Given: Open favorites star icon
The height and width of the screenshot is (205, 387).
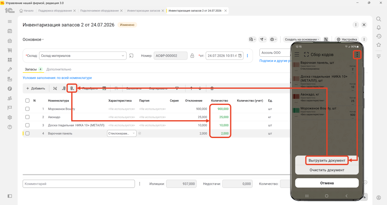Looking at the screenshot, I should [379, 45].
